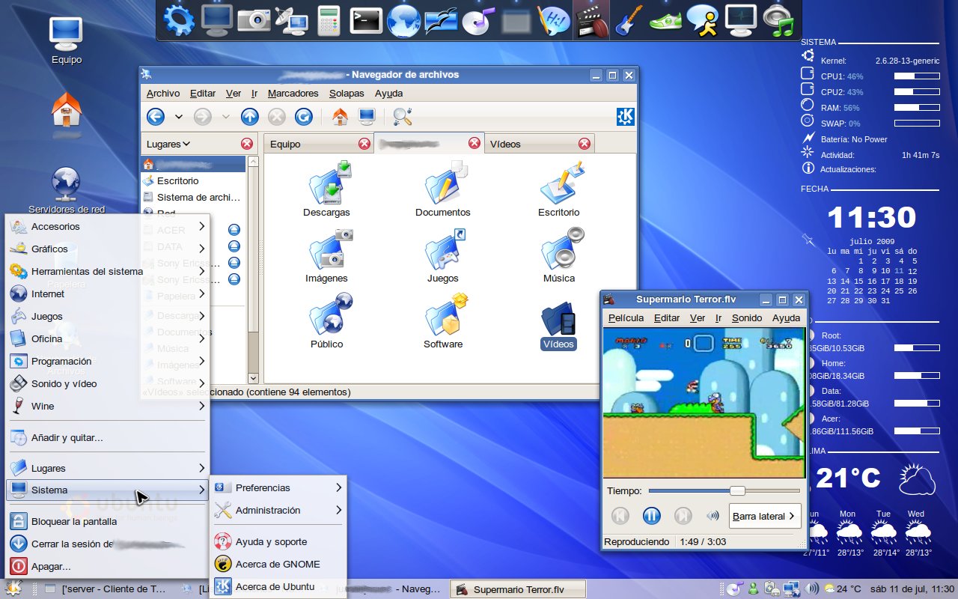
Task: Open the Marcadores menu in file browser
Action: (x=293, y=94)
